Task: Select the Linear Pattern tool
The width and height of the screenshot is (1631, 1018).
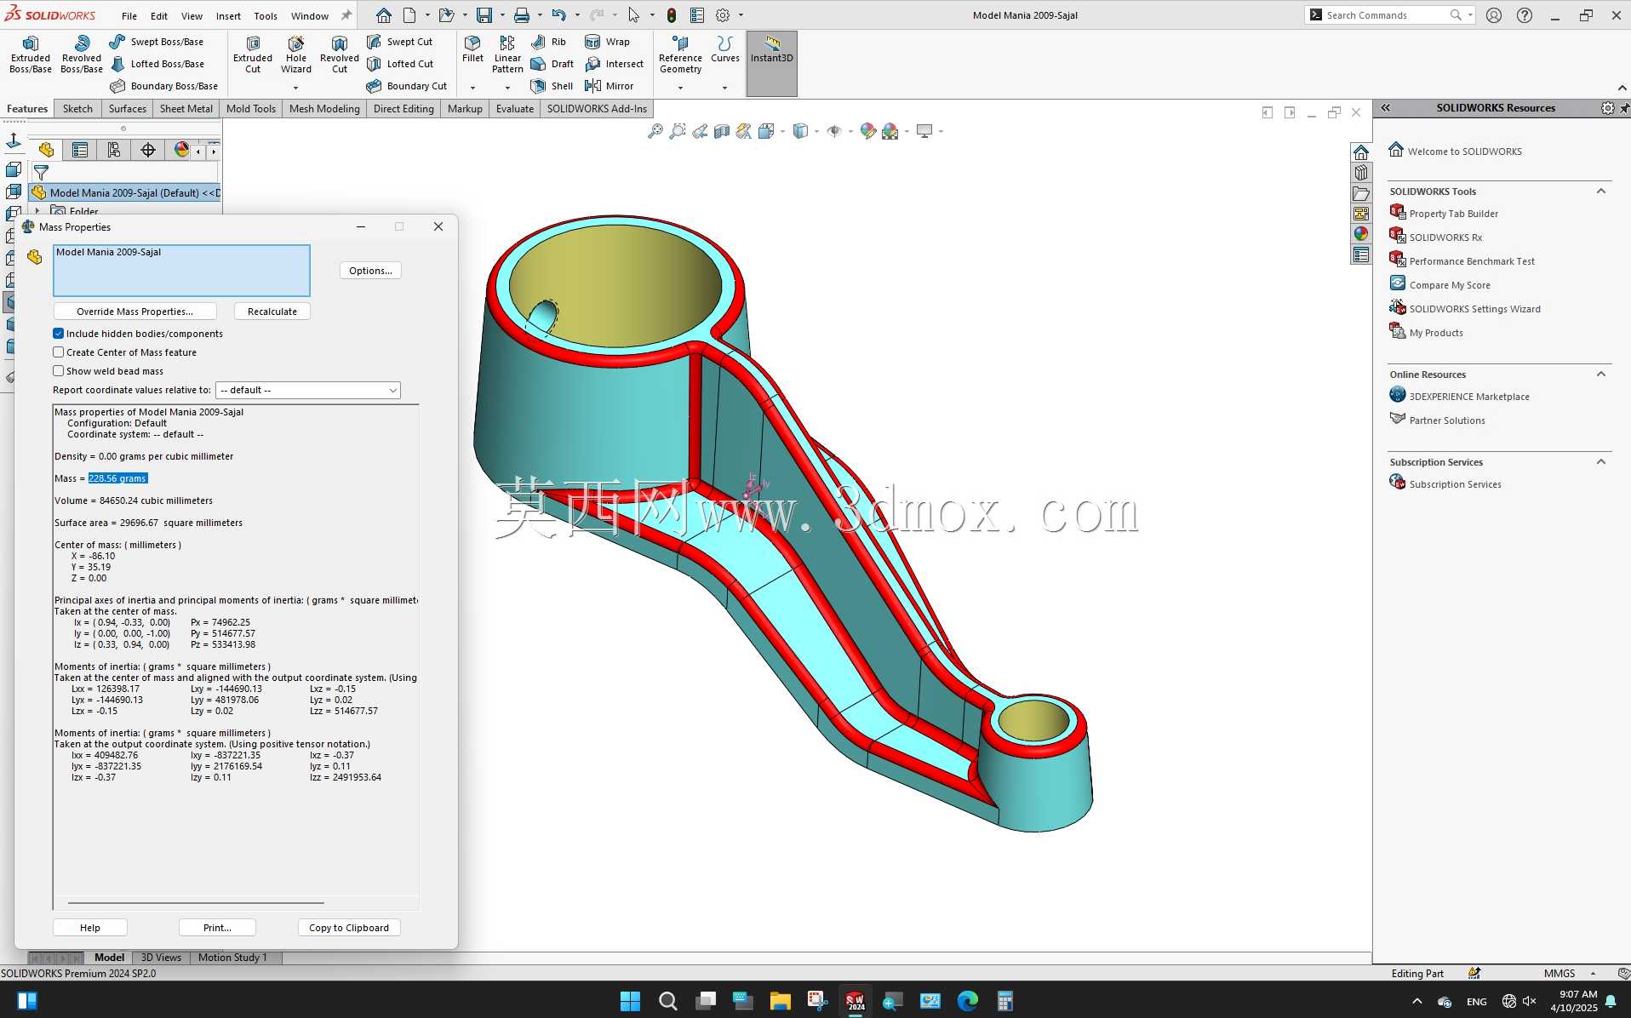Action: pyautogui.click(x=507, y=55)
